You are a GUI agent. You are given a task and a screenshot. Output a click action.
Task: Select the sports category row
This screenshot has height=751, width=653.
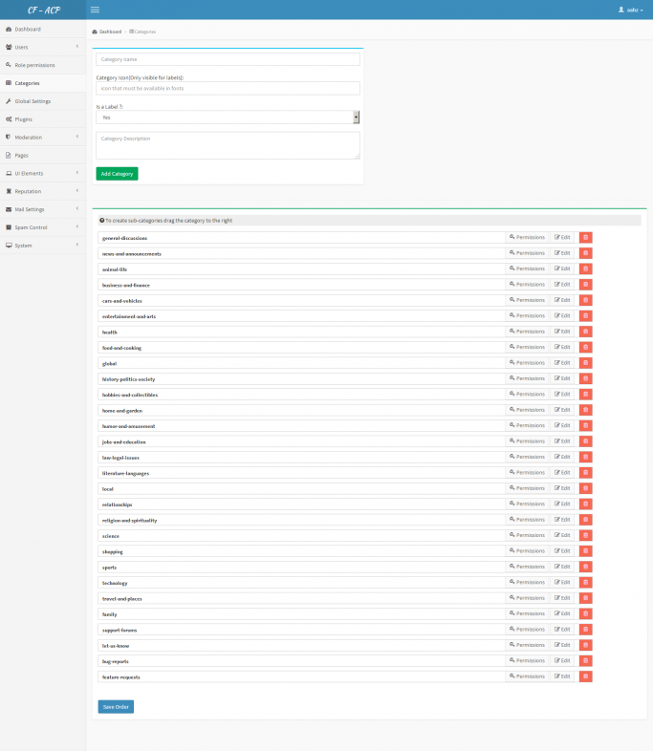[301, 568]
